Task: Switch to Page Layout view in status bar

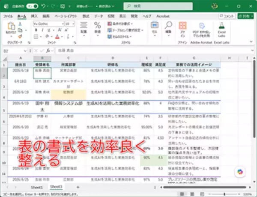Action: tap(192, 194)
